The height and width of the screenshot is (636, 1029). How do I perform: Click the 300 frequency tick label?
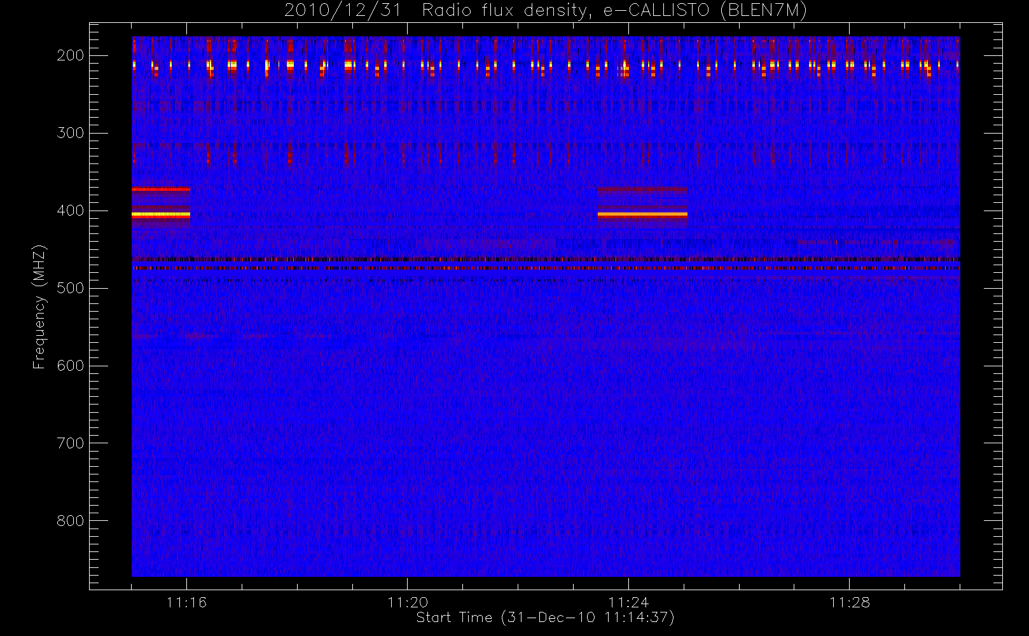[71, 133]
